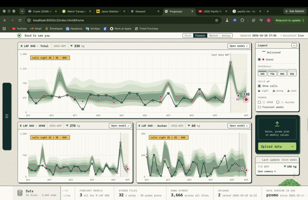Enable the SPAR promos checkbox
This screenshot has width=308, height=200.
pos(259,102)
